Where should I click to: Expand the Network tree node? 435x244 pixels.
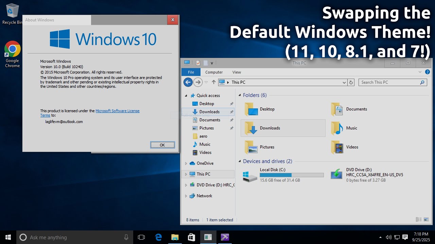186,196
